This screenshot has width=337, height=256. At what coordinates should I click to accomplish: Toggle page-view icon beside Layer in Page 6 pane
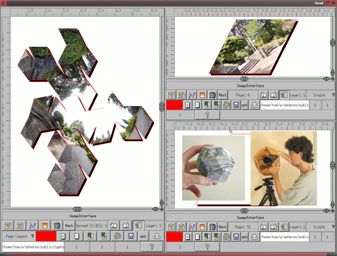[x=284, y=95]
